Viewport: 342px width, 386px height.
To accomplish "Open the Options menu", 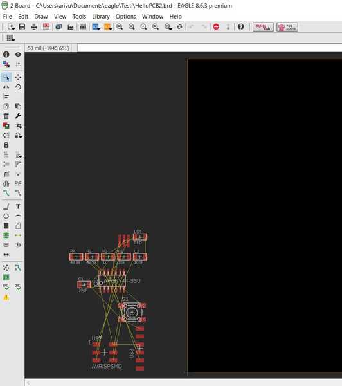I will 125,17.
